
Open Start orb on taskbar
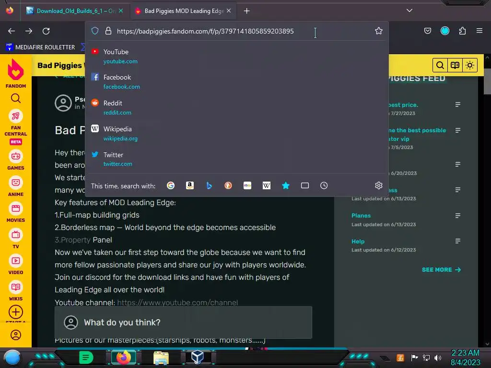pos(12,357)
